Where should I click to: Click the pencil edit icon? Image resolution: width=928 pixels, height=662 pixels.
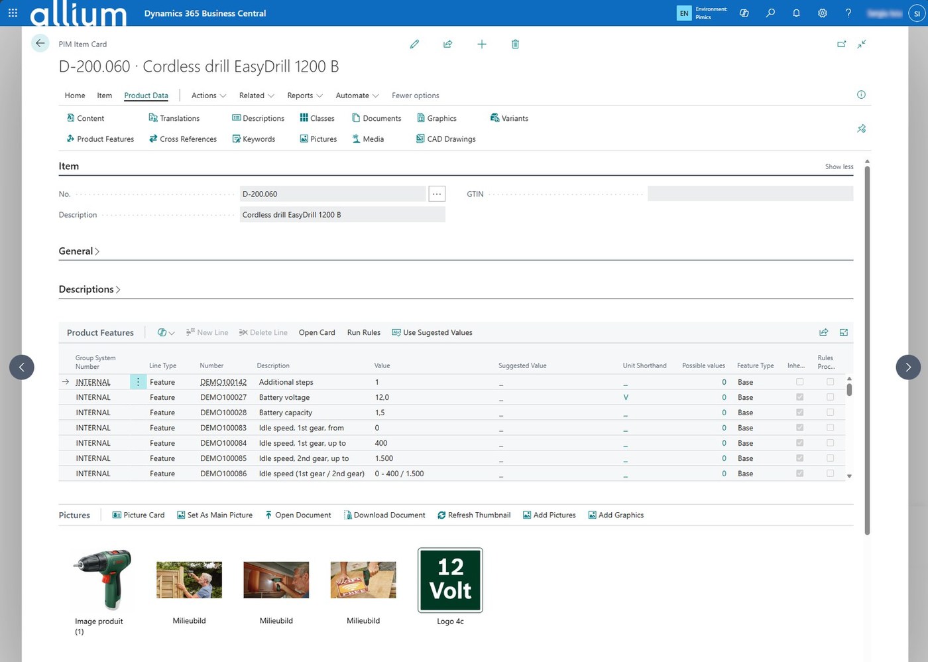(x=414, y=44)
